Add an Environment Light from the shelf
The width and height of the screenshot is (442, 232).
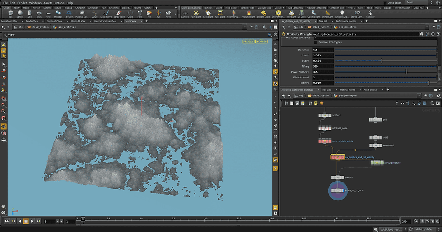[278, 14]
